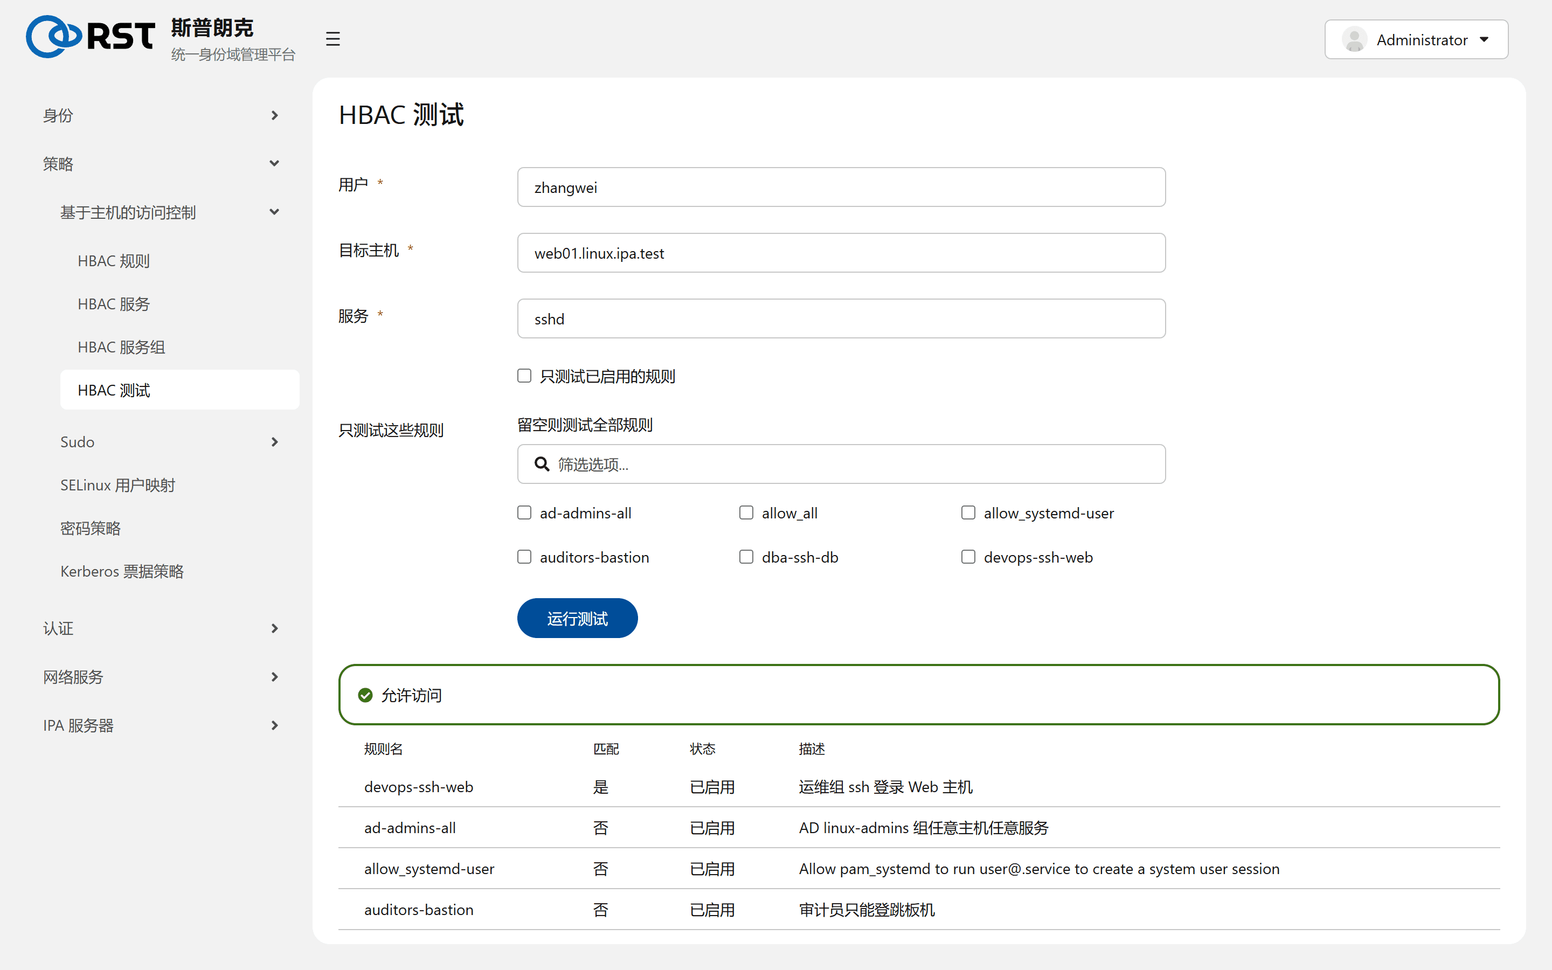Click the green check icon beside 允许访问
The width and height of the screenshot is (1552, 970).
click(365, 695)
